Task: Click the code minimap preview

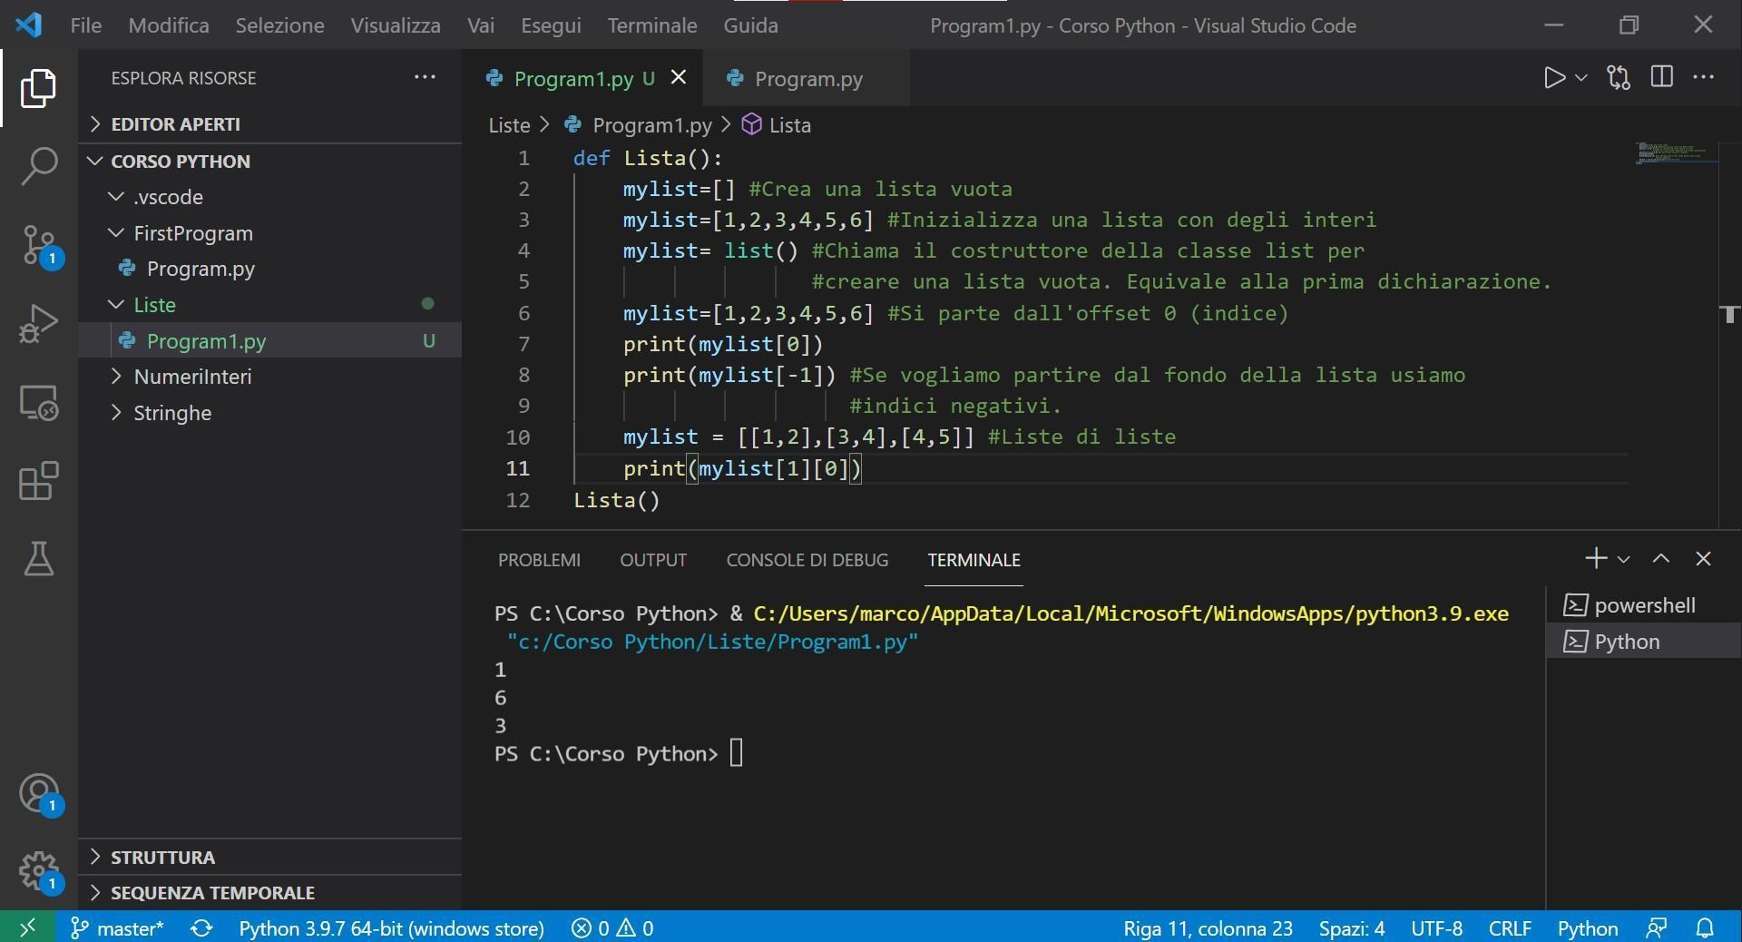Action: (x=1676, y=152)
